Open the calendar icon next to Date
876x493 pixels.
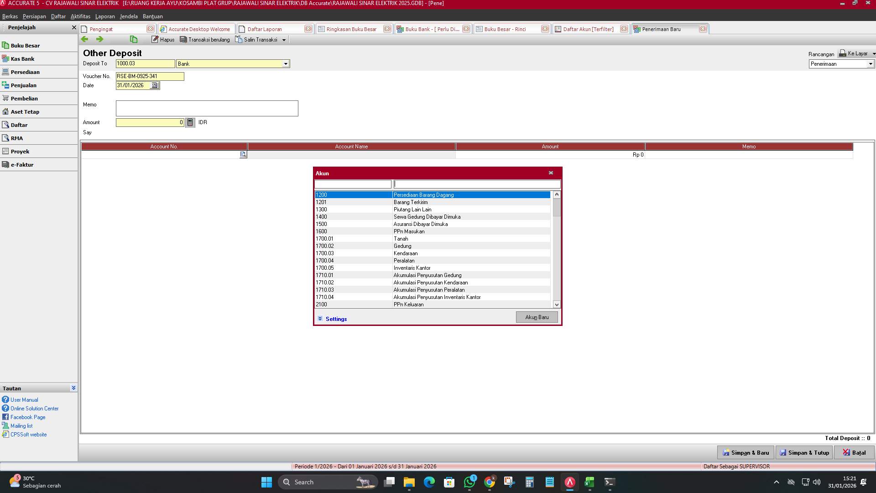click(154, 85)
